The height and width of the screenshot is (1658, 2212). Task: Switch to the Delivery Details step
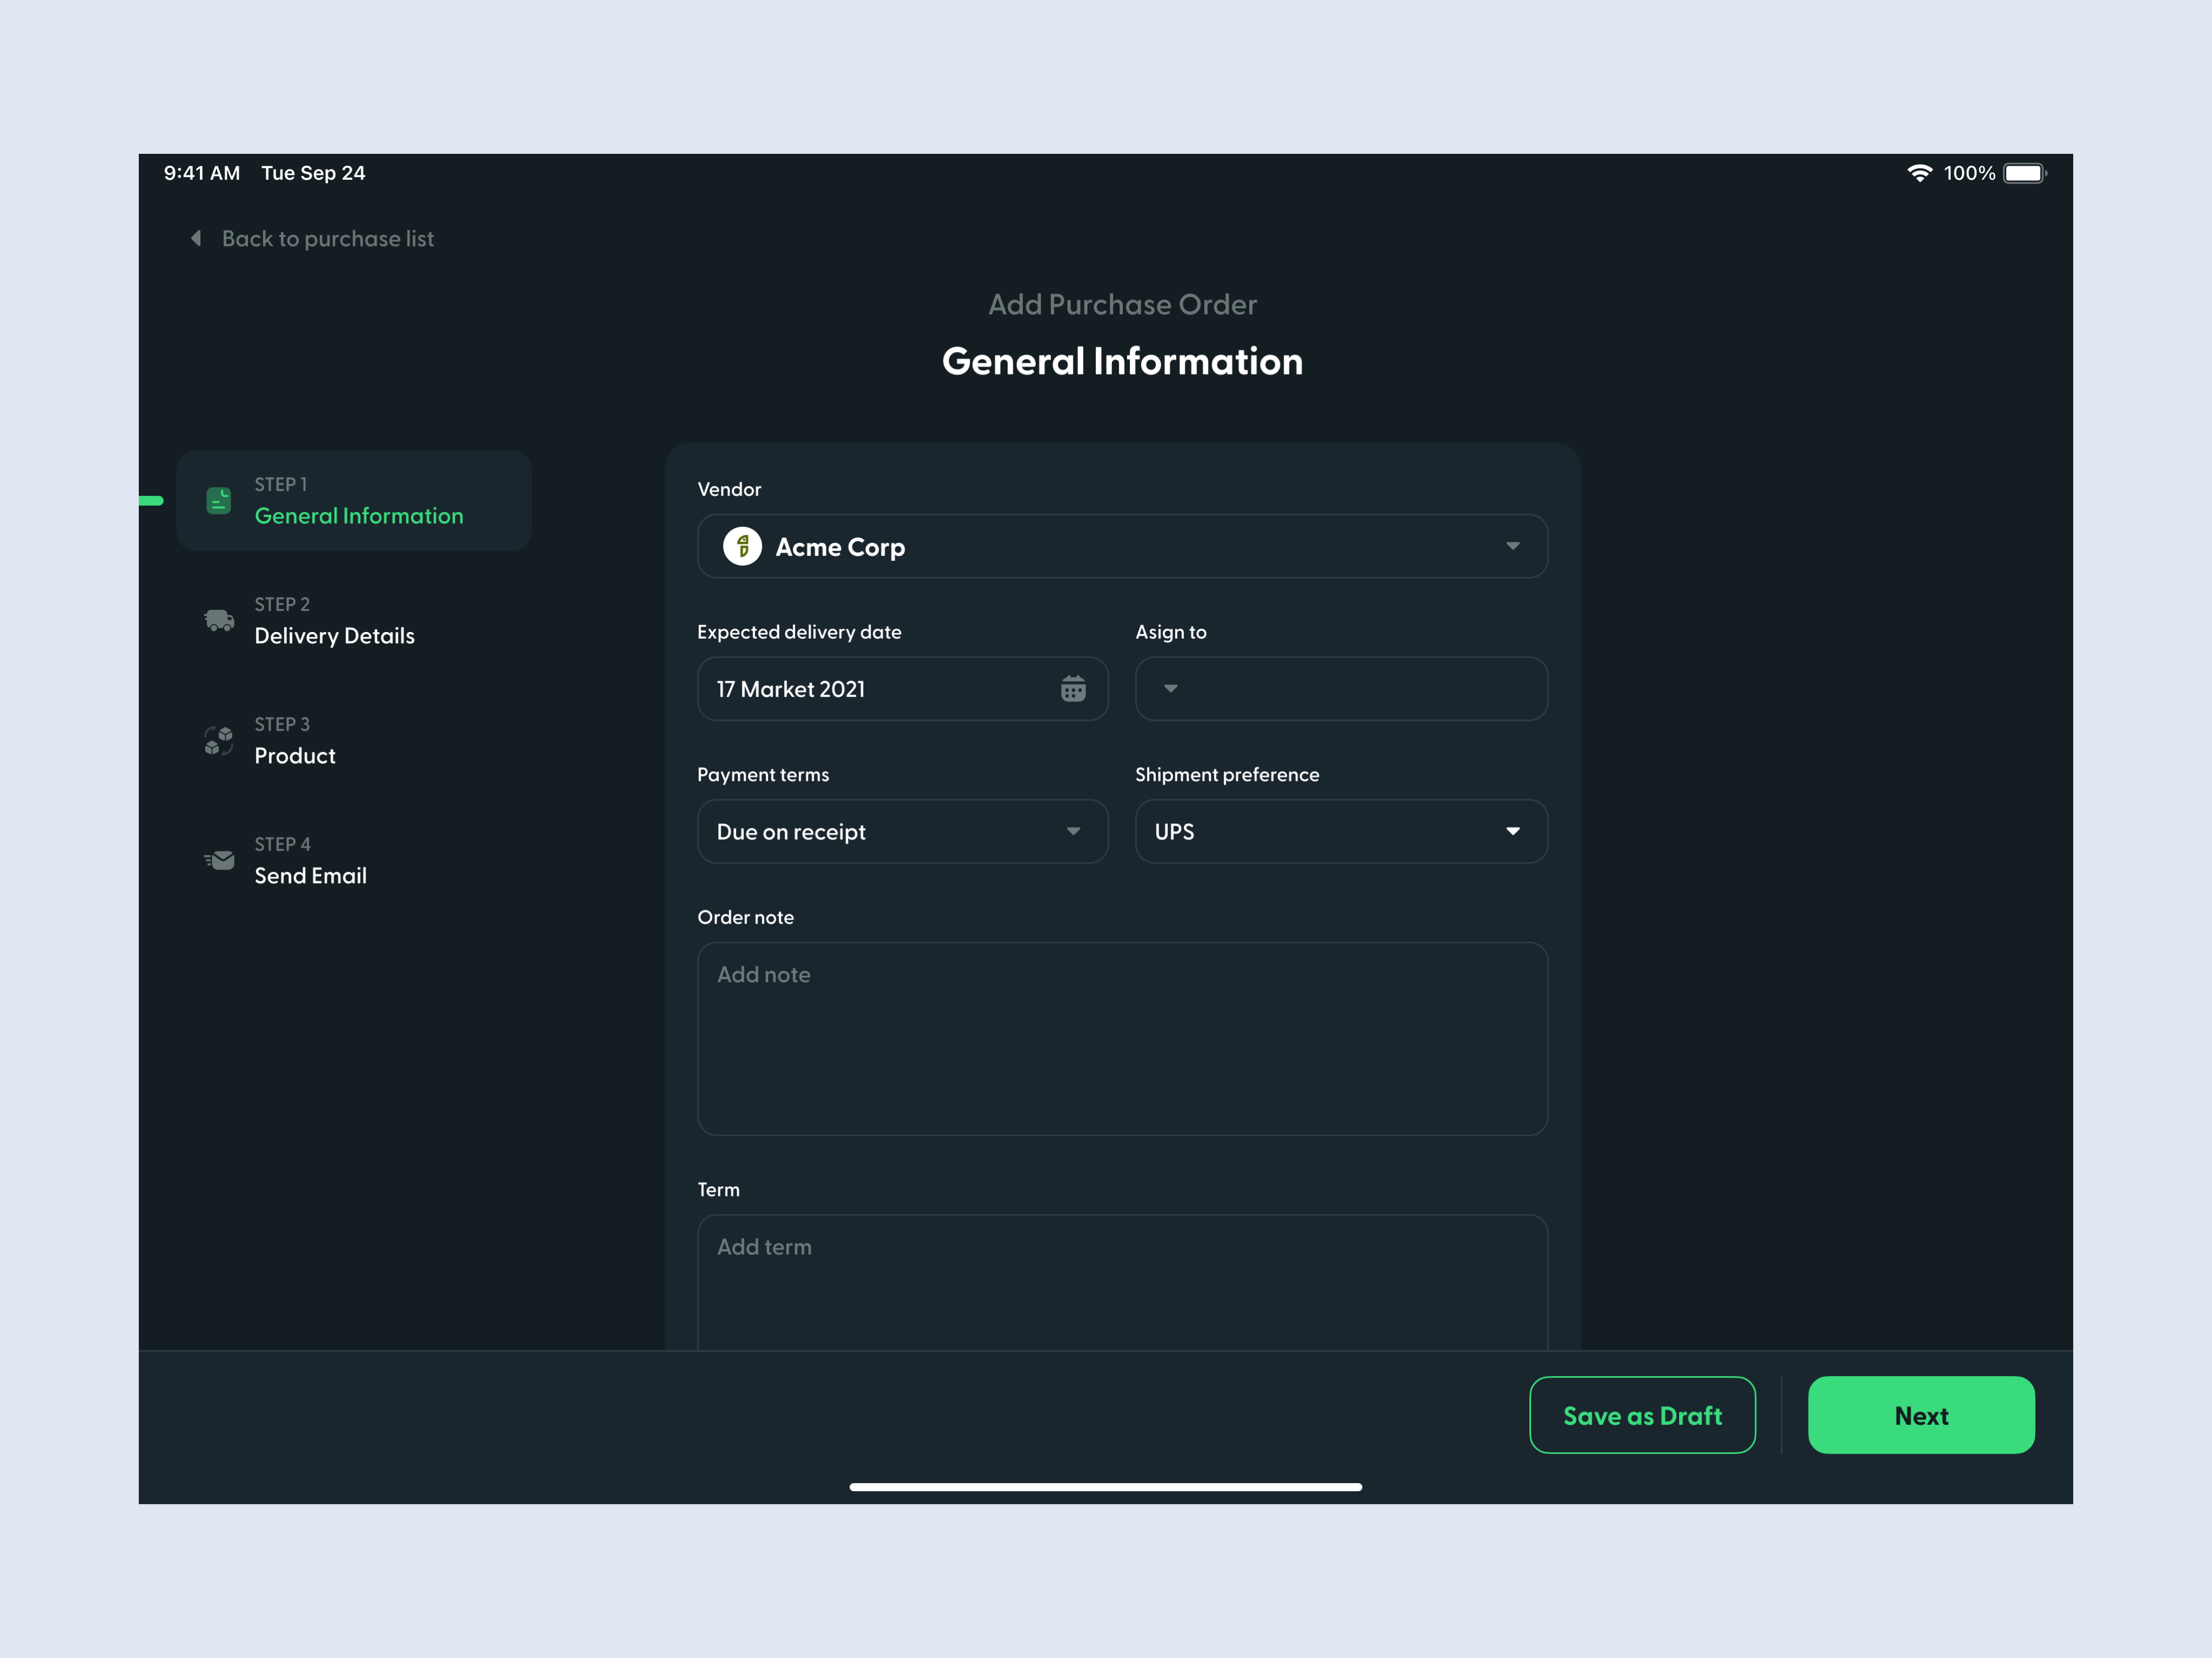click(x=334, y=636)
